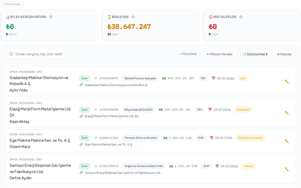The height and width of the screenshot is (188, 301).
Task: Select the Bilyalı Vida Ø32x1000 product tag
Action: tap(138, 110)
